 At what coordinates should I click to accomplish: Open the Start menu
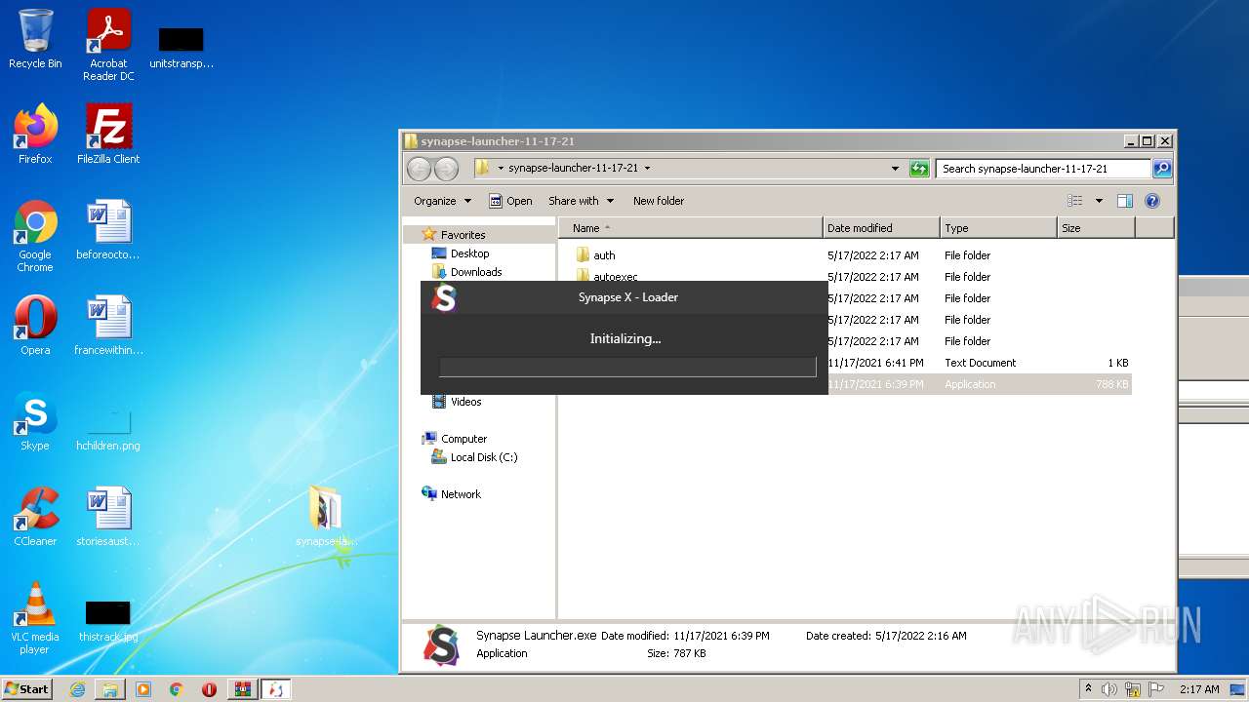pyautogui.click(x=27, y=689)
